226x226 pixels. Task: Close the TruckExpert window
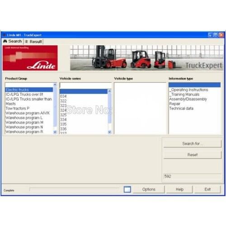pyautogui.click(x=221, y=35)
